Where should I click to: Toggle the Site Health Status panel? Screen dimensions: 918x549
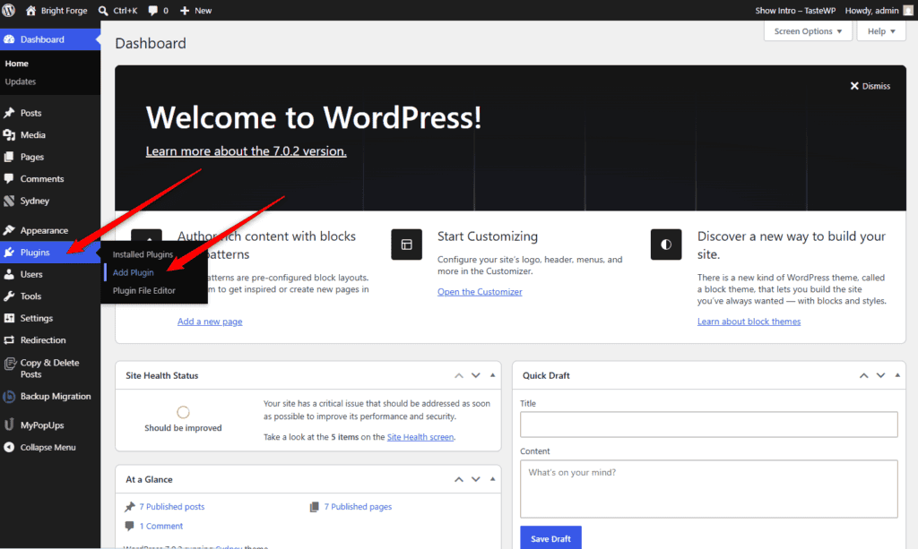(x=492, y=375)
